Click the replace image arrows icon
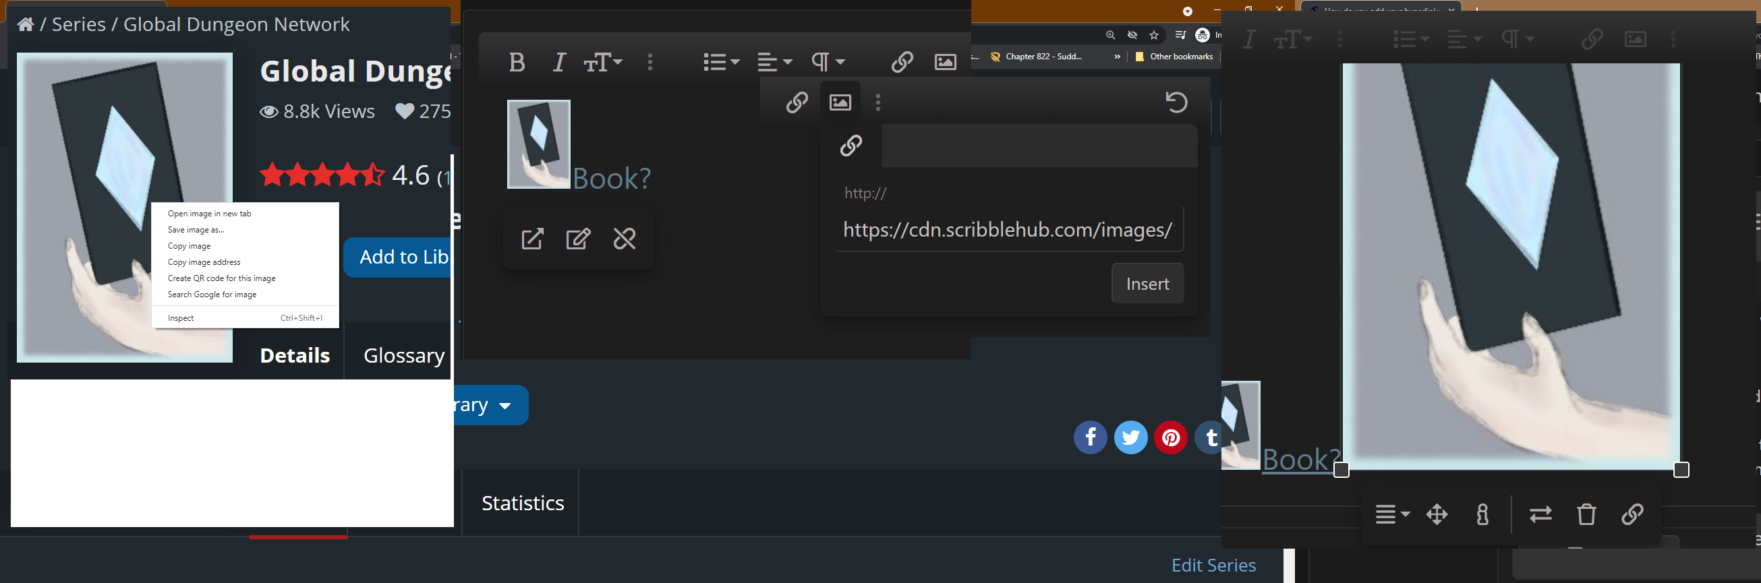The width and height of the screenshot is (1761, 583). tap(1540, 514)
